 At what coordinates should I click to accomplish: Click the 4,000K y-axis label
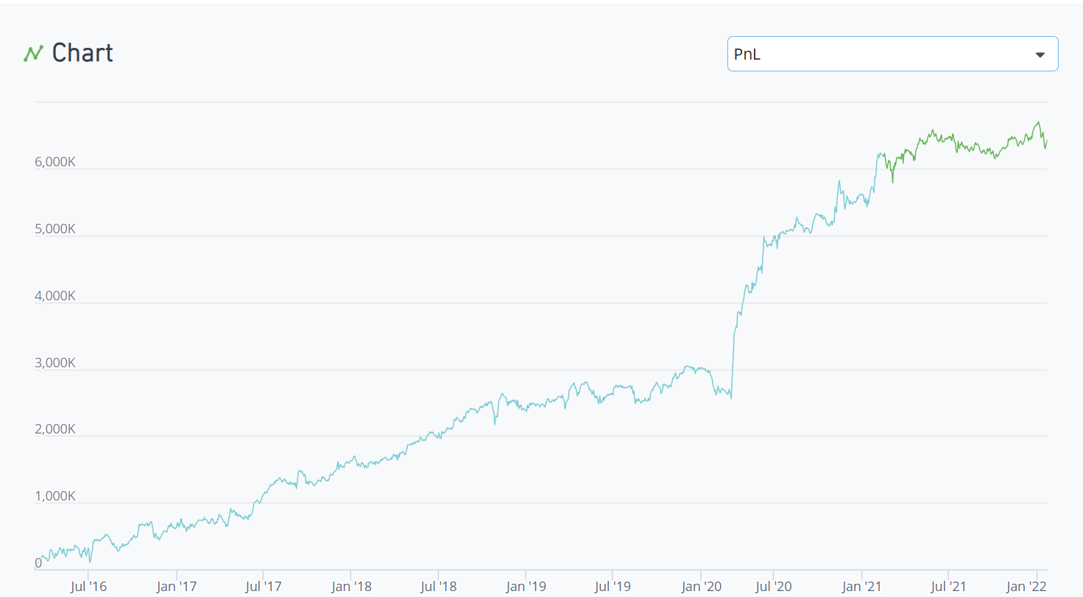point(55,296)
